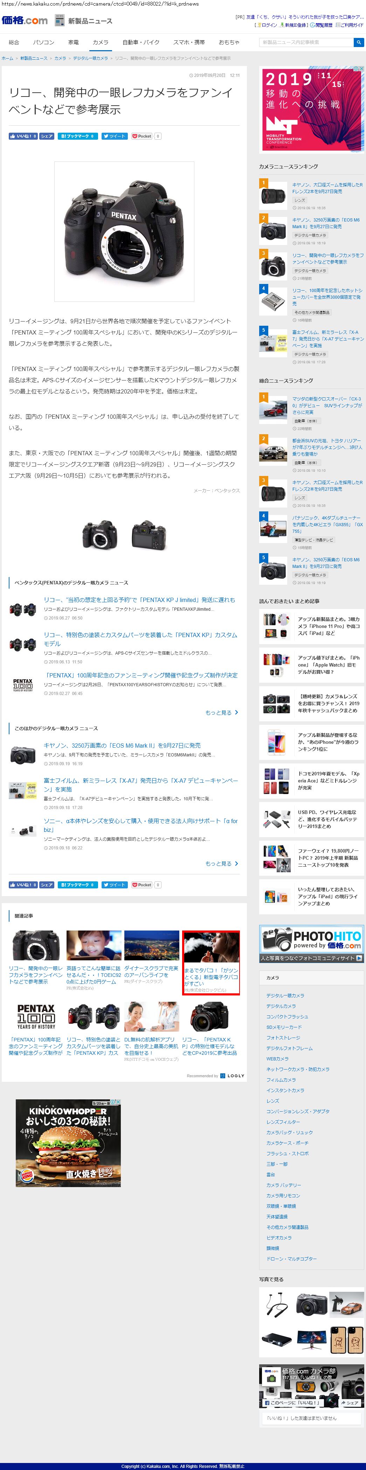The image size is (366, 1470).
Task: Expand もっと見る under the PENTAX news list
Action: click(x=222, y=713)
